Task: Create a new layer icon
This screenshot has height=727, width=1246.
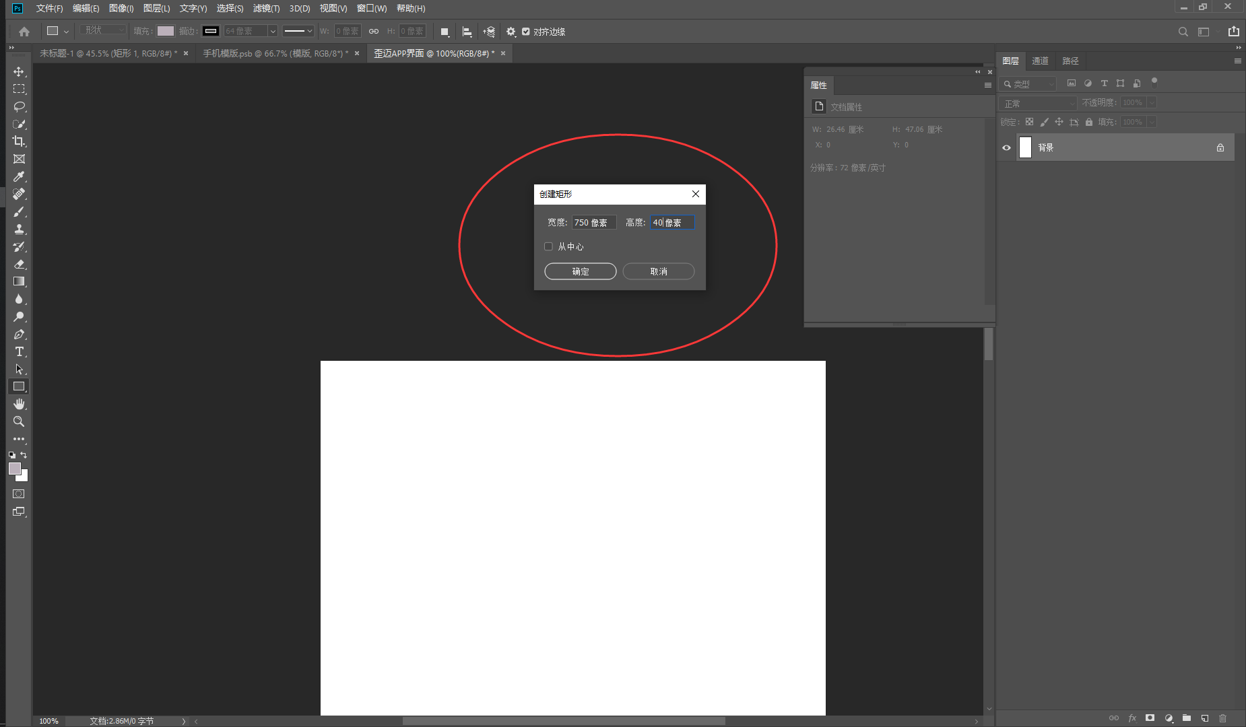Action: tap(1205, 718)
